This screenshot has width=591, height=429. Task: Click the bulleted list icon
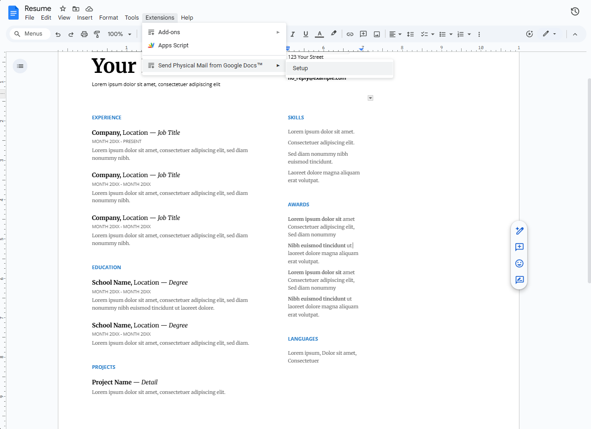click(442, 34)
